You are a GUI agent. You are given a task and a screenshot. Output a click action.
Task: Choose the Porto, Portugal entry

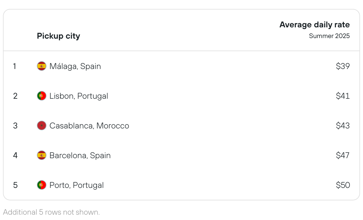click(x=77, y=185)
